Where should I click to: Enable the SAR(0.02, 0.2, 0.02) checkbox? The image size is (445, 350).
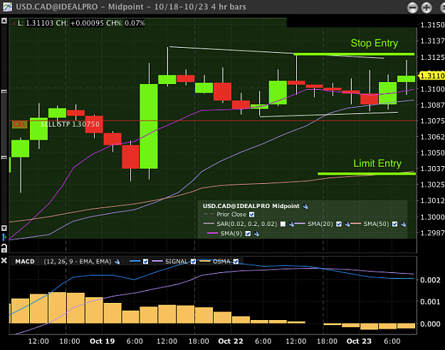click(x=283, y=224)
